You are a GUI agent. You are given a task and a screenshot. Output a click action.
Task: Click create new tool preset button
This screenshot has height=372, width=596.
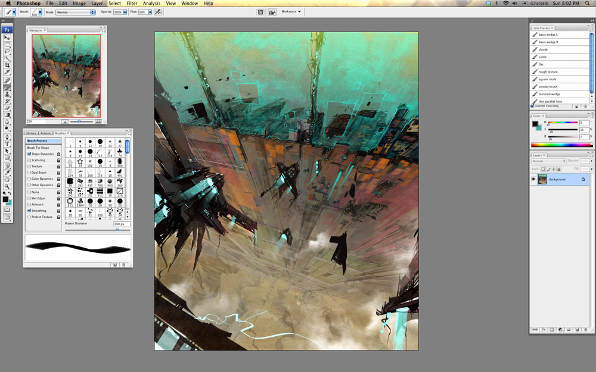[576, 107]
